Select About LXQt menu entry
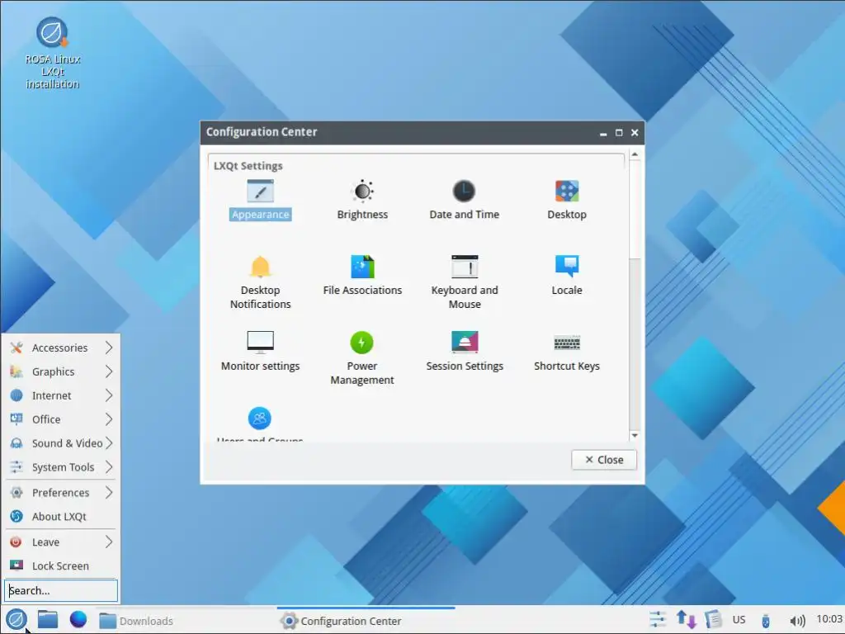845x634 pixels. [61, 516]
